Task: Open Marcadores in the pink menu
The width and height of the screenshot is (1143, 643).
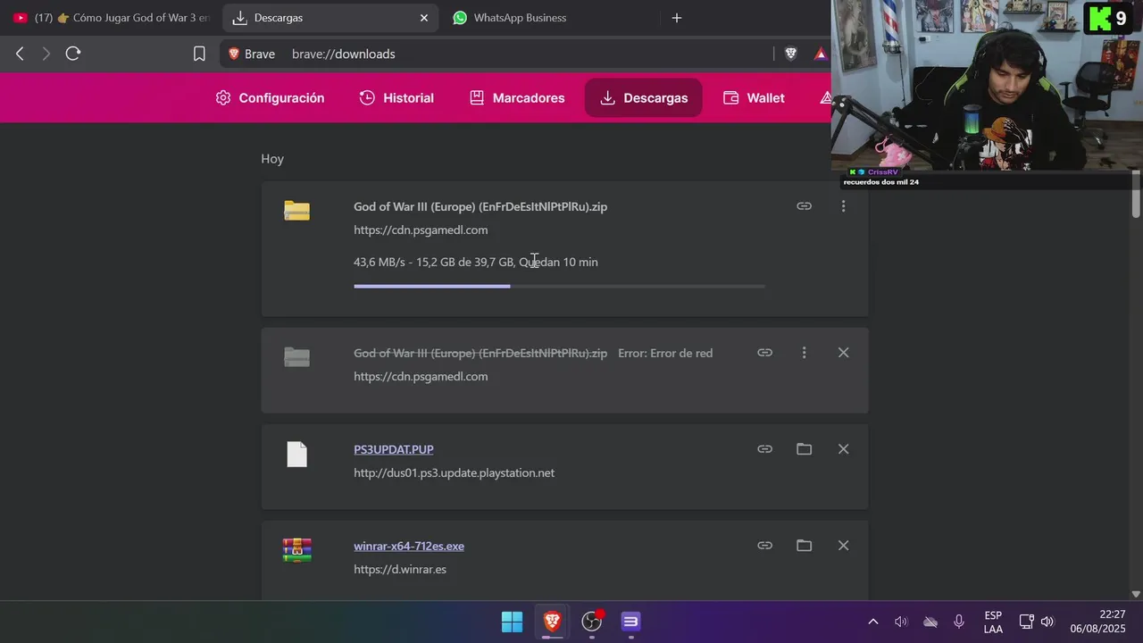Action: click(517, 97)
